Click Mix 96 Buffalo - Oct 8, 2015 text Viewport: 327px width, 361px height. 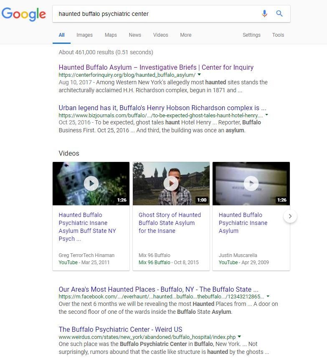pyautogui.click(x=169, y=263)
